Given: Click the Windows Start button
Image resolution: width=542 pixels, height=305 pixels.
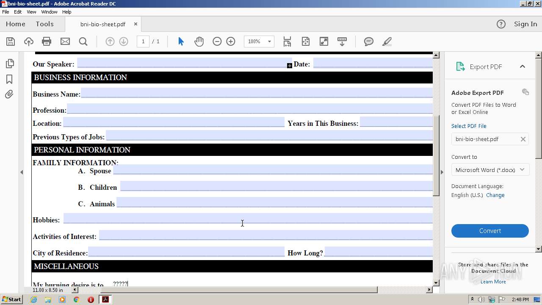Looking at the screenshot, I should point(11,299).
